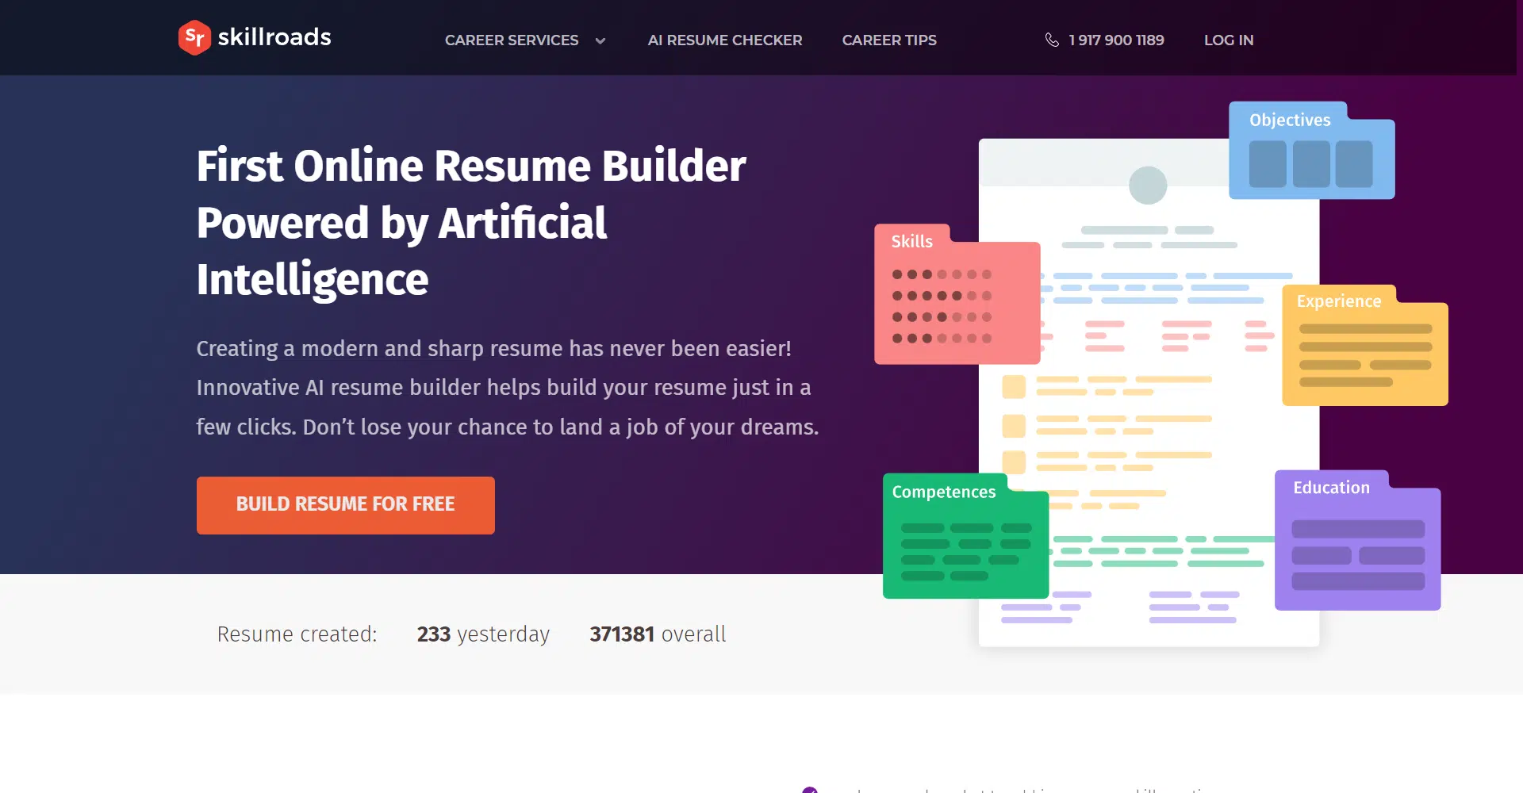Call the 1 917 900 1189 number
Screen dimensions: 1523x793
click(x=1115, y=40)
